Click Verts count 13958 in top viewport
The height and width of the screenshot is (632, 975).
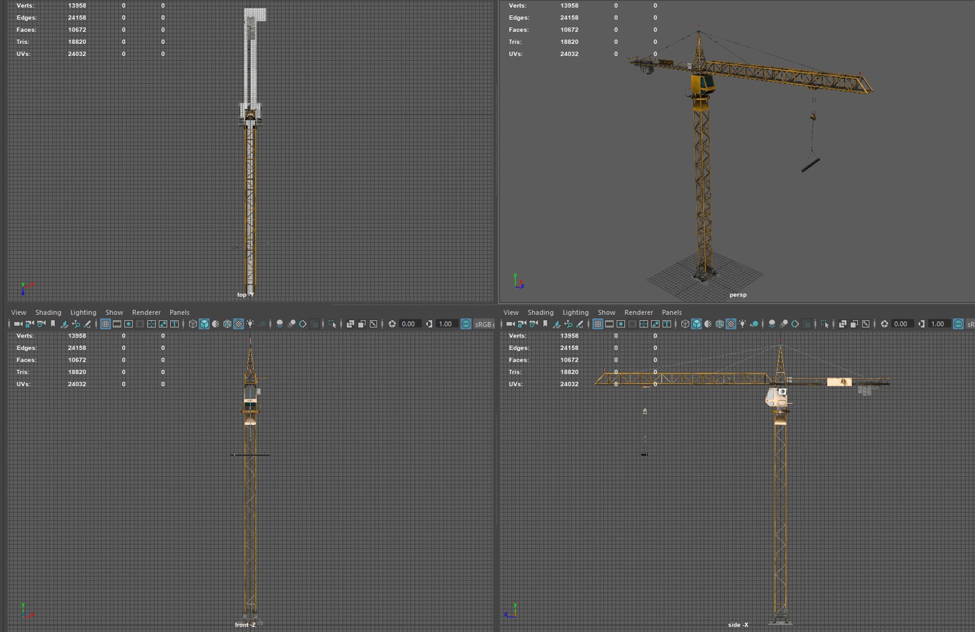pos(77,5)
